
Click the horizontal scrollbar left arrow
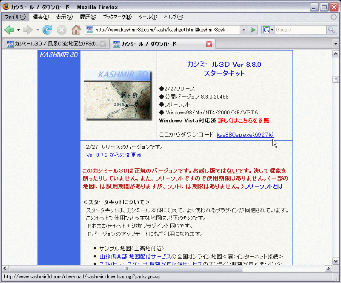coord(5,269)
